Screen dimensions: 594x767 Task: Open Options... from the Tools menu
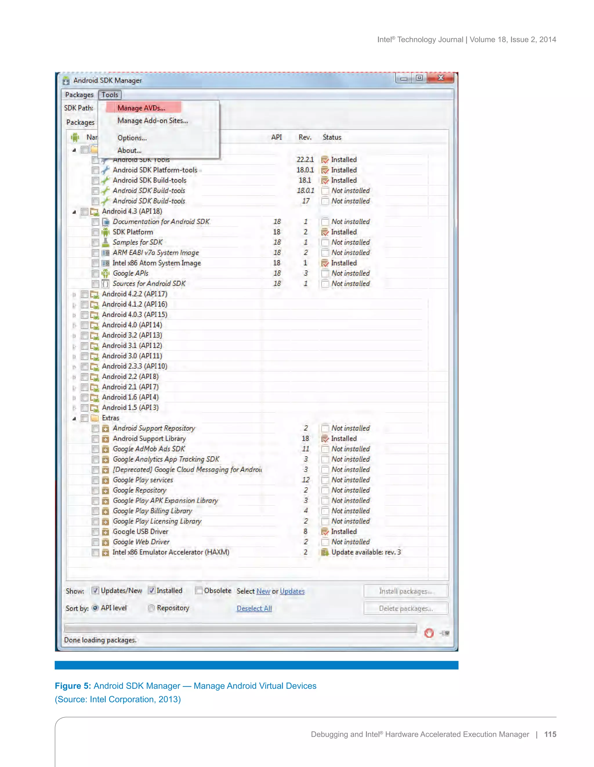coord(132,138)
